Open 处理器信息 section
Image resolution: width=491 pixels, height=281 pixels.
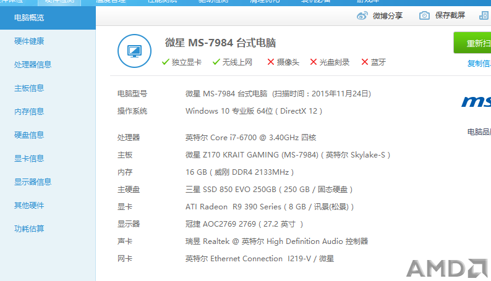33,65
